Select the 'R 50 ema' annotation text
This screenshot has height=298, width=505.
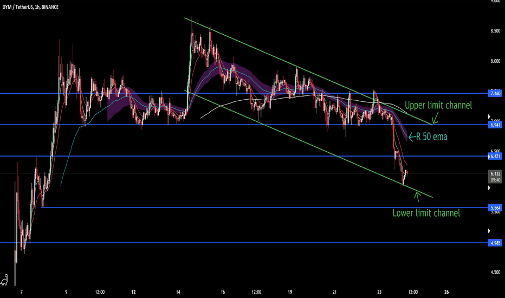click(431, 137)
